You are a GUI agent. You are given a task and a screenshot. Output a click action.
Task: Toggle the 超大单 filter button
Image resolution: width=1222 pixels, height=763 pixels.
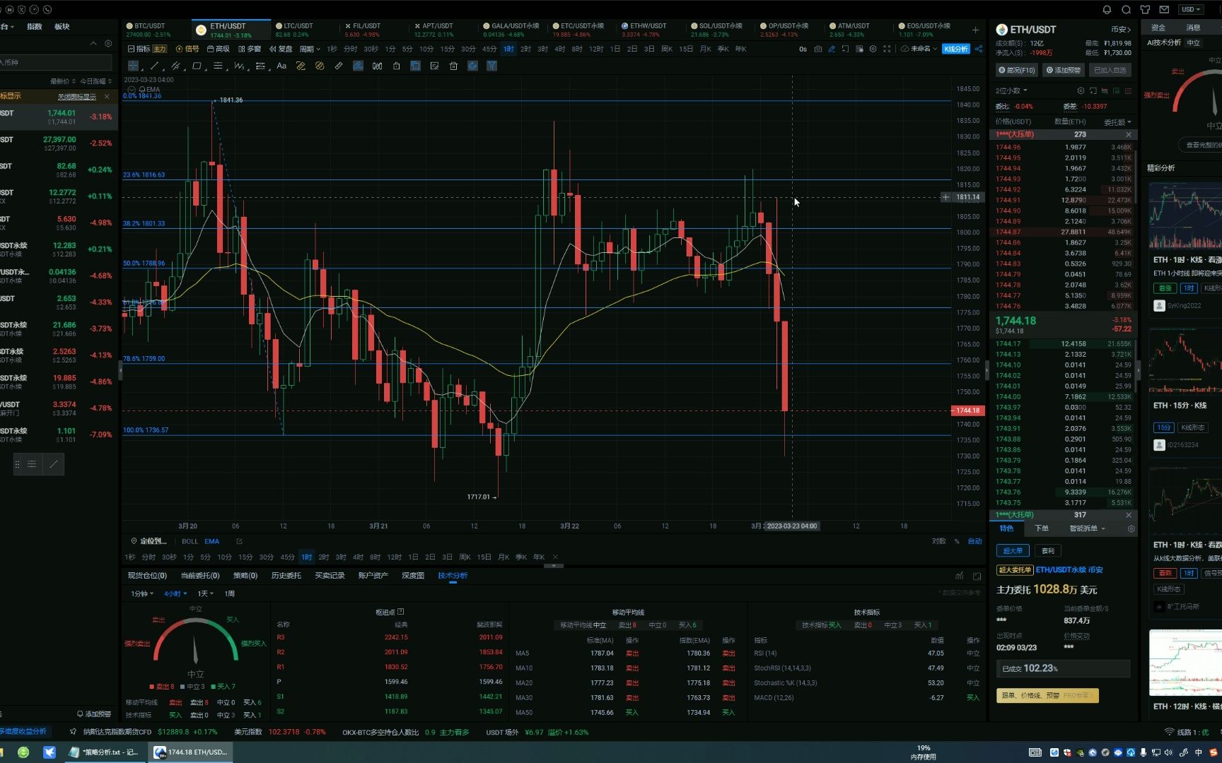coord(1012,550)
